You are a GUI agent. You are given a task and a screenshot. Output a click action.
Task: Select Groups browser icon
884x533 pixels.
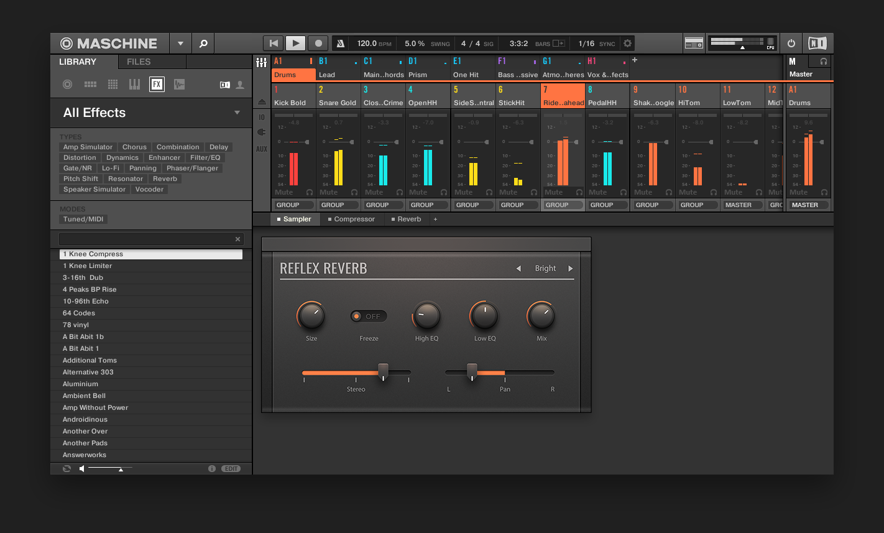[90, 85]
